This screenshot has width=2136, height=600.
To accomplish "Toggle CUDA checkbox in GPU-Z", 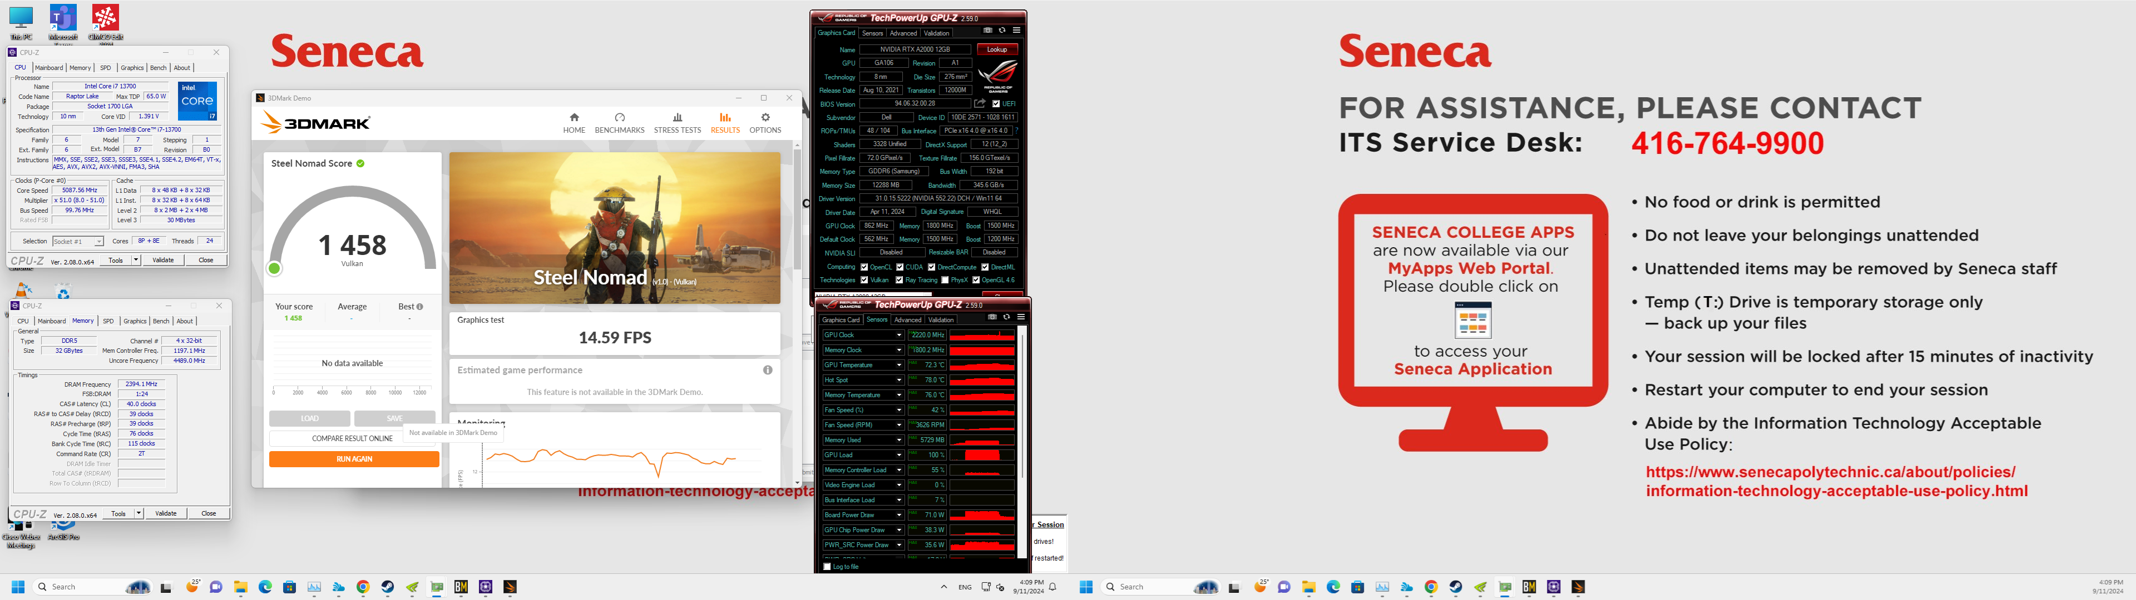I will click(899, 267).
